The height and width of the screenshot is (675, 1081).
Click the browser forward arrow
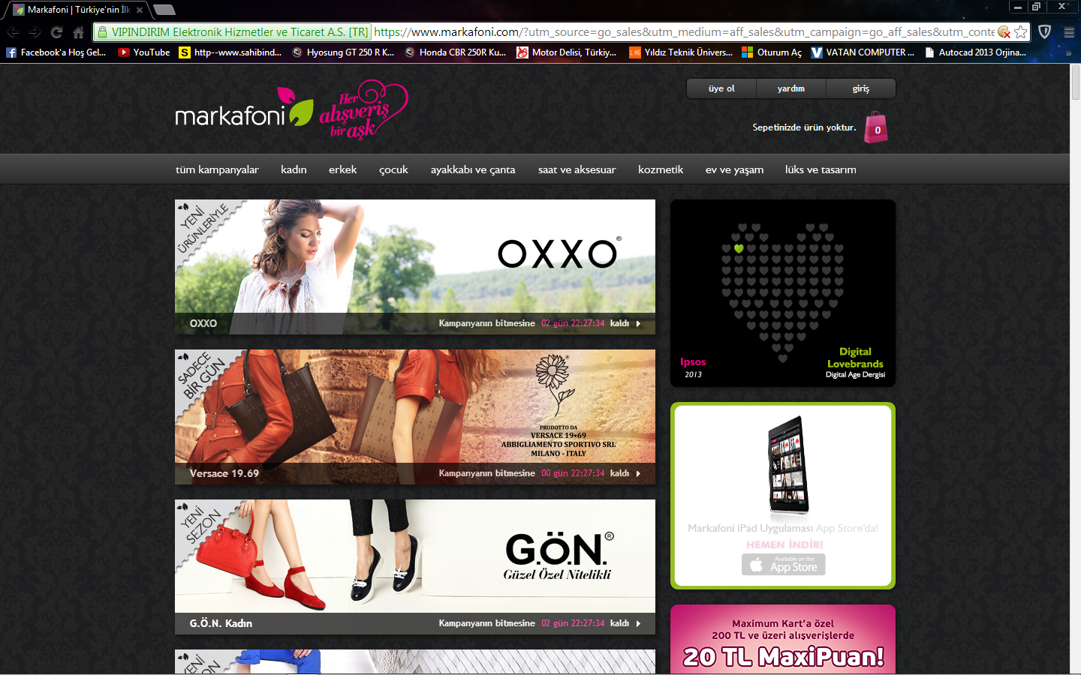point(35,32)
